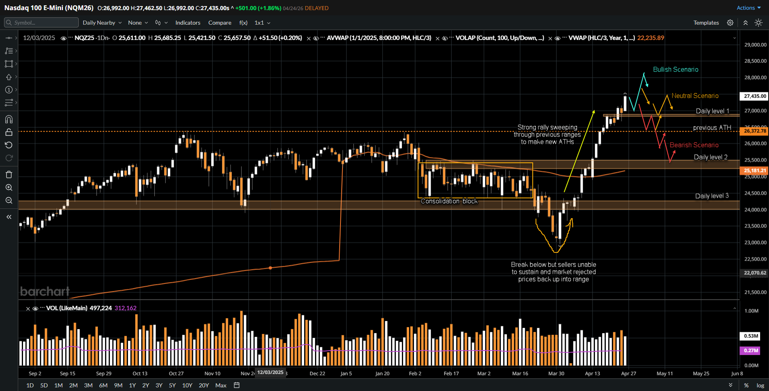Open the candlestick chart type dropdown
769x391 pixels.
(x=161, y=23)
